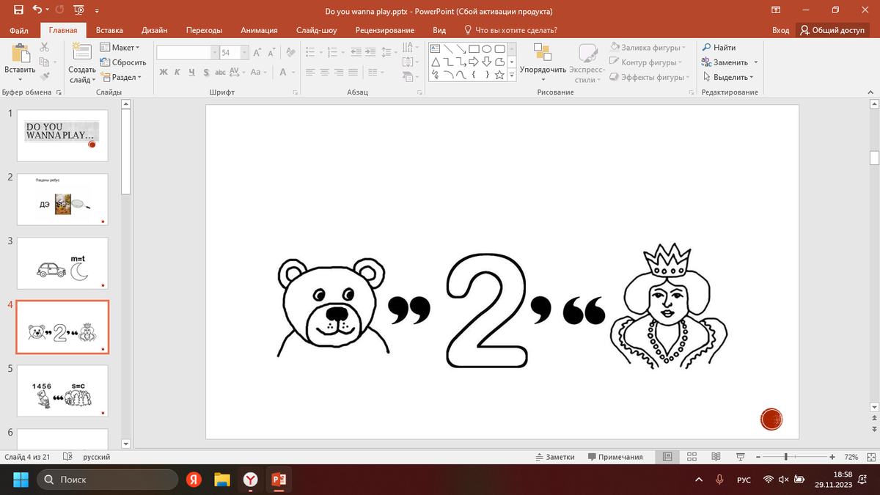Increase font size with the large A icon
Screen dimensions: 880x495
pyautogui.click(x=257, y=53)
